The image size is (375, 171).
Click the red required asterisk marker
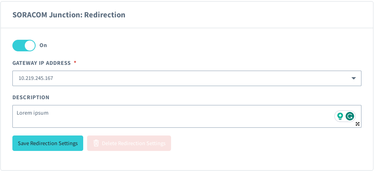point(75,63)
